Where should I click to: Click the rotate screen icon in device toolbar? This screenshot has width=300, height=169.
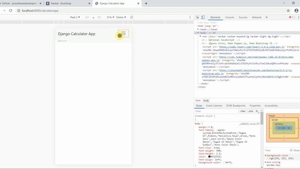[132, 17]
